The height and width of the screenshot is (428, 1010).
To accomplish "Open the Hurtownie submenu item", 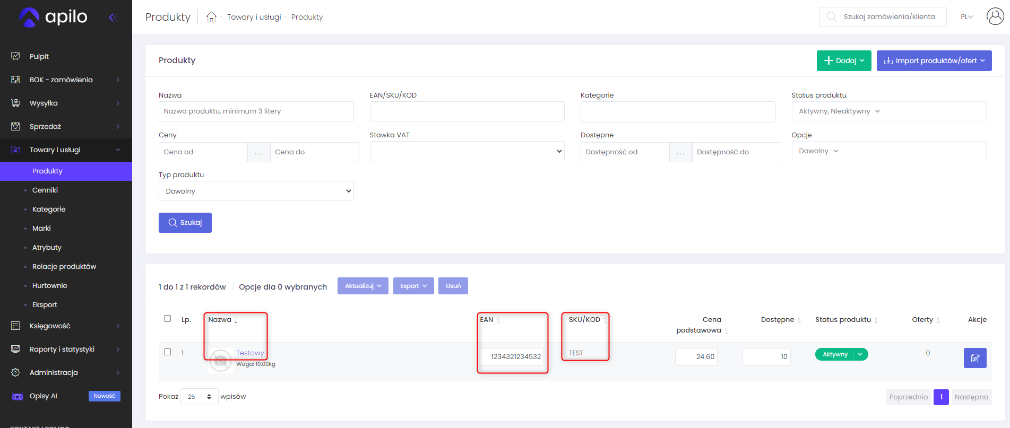I will click(x=50, y=285).
